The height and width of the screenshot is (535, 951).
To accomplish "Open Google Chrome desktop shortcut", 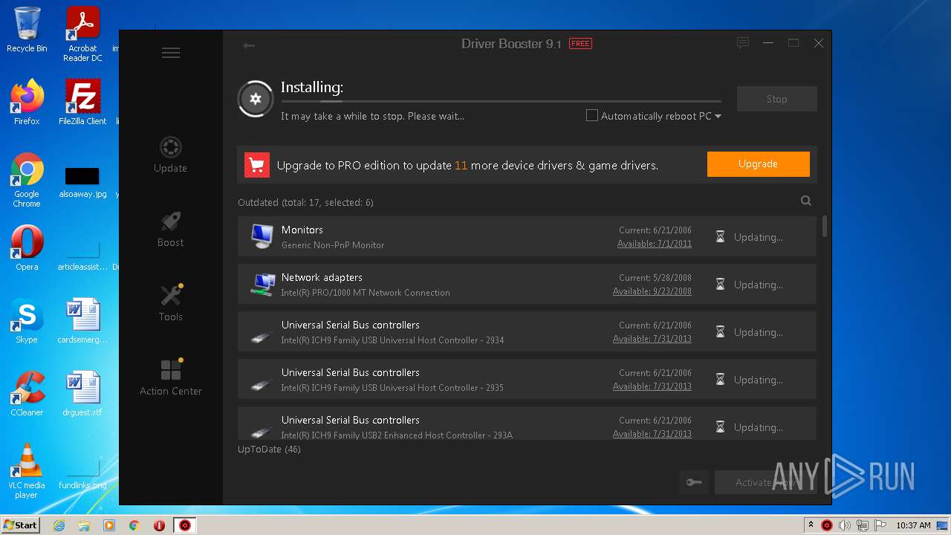I will (27, 180).
